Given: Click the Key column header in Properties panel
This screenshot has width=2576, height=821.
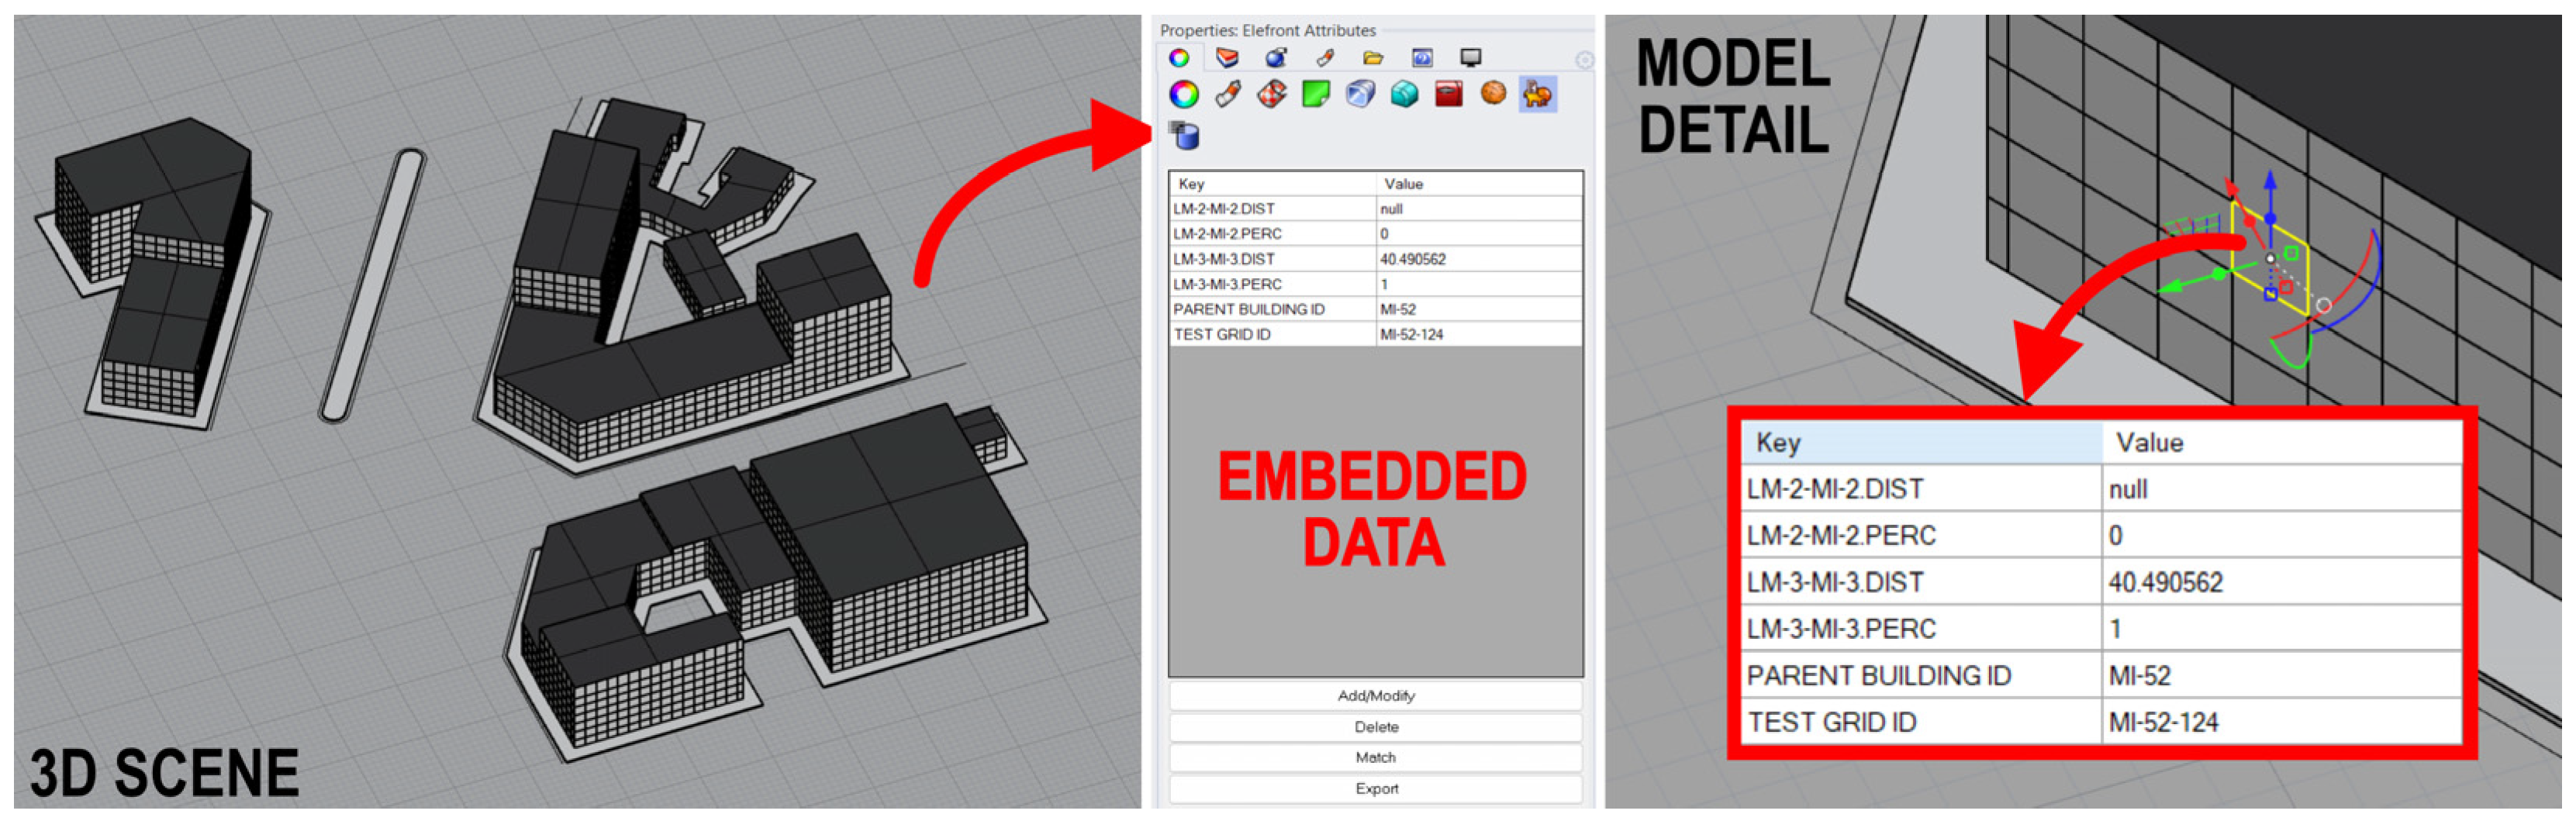Looking at the screenshot, I should tap(1270, 184).
